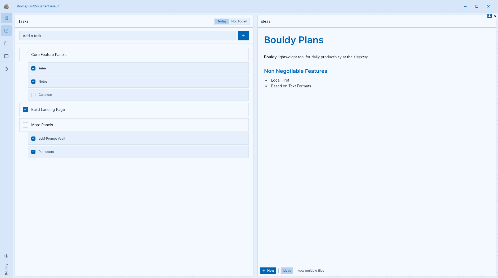Viewport: 498px width, 278px height.
Task: Uncheck the Build Landing Page task
Action: 25,109
